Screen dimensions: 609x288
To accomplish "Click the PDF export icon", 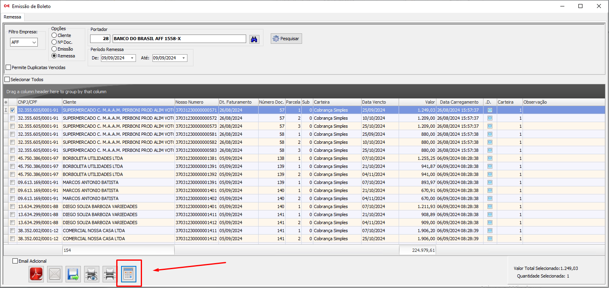I will coord(36,274).
